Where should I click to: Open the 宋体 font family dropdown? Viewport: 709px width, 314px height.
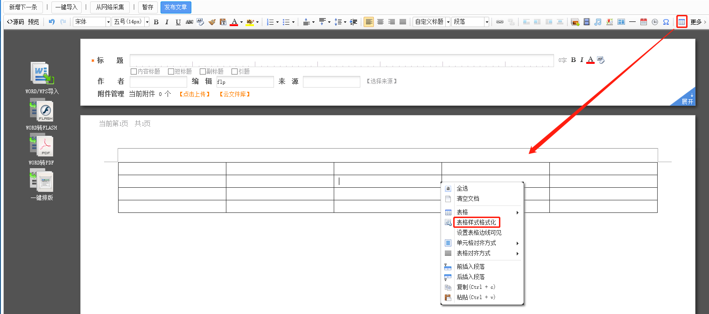[91, 22]
